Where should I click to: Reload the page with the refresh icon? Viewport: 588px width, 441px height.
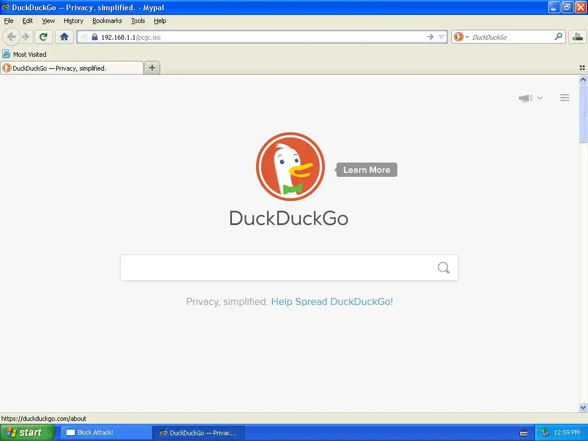pyautogui.click(x=44, y=37)
